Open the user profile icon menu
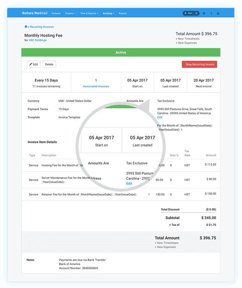This screenshot has height=288, width=242. tap(218, 13)
